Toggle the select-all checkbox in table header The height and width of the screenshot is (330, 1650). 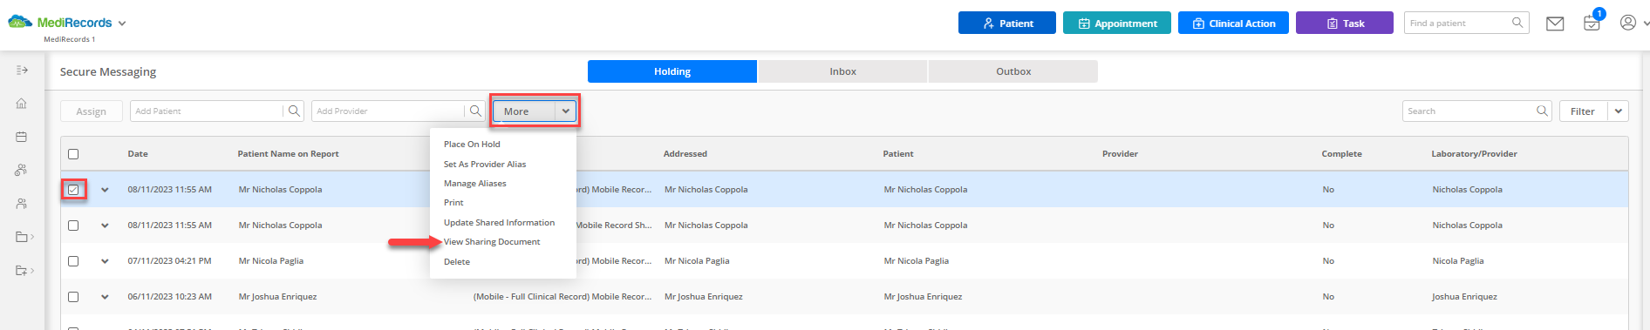coord(73,154)
